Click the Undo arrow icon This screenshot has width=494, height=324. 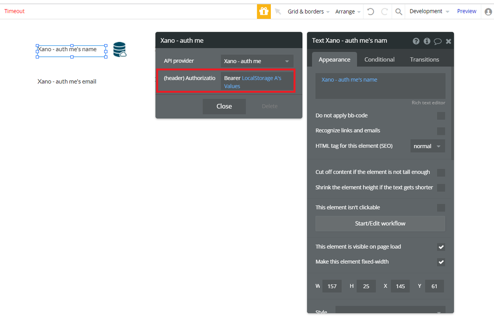pyautogui.click(x=370, y=12)
